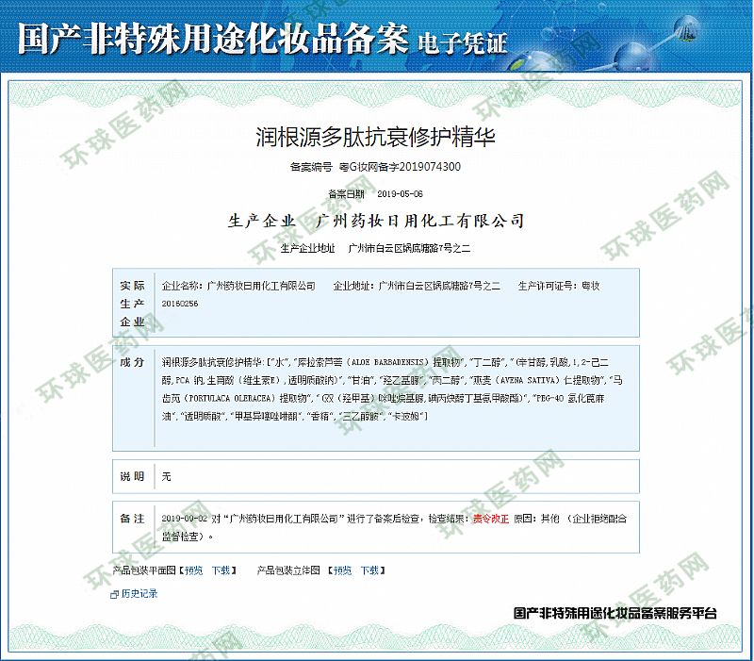The height and width of the screenshot is (661, 754).
Task: Open the 历史记录 link
Action: [x=139, y=594]
